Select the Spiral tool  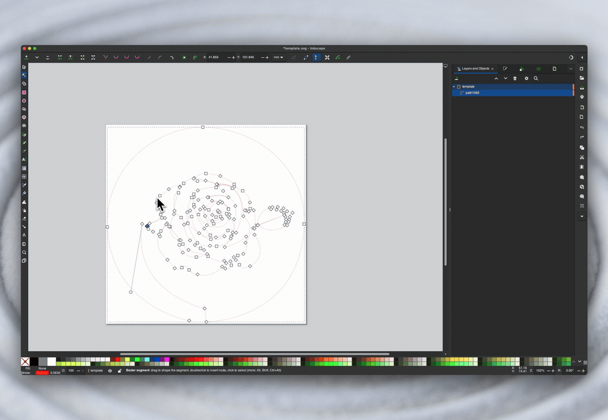click(24, 126)
